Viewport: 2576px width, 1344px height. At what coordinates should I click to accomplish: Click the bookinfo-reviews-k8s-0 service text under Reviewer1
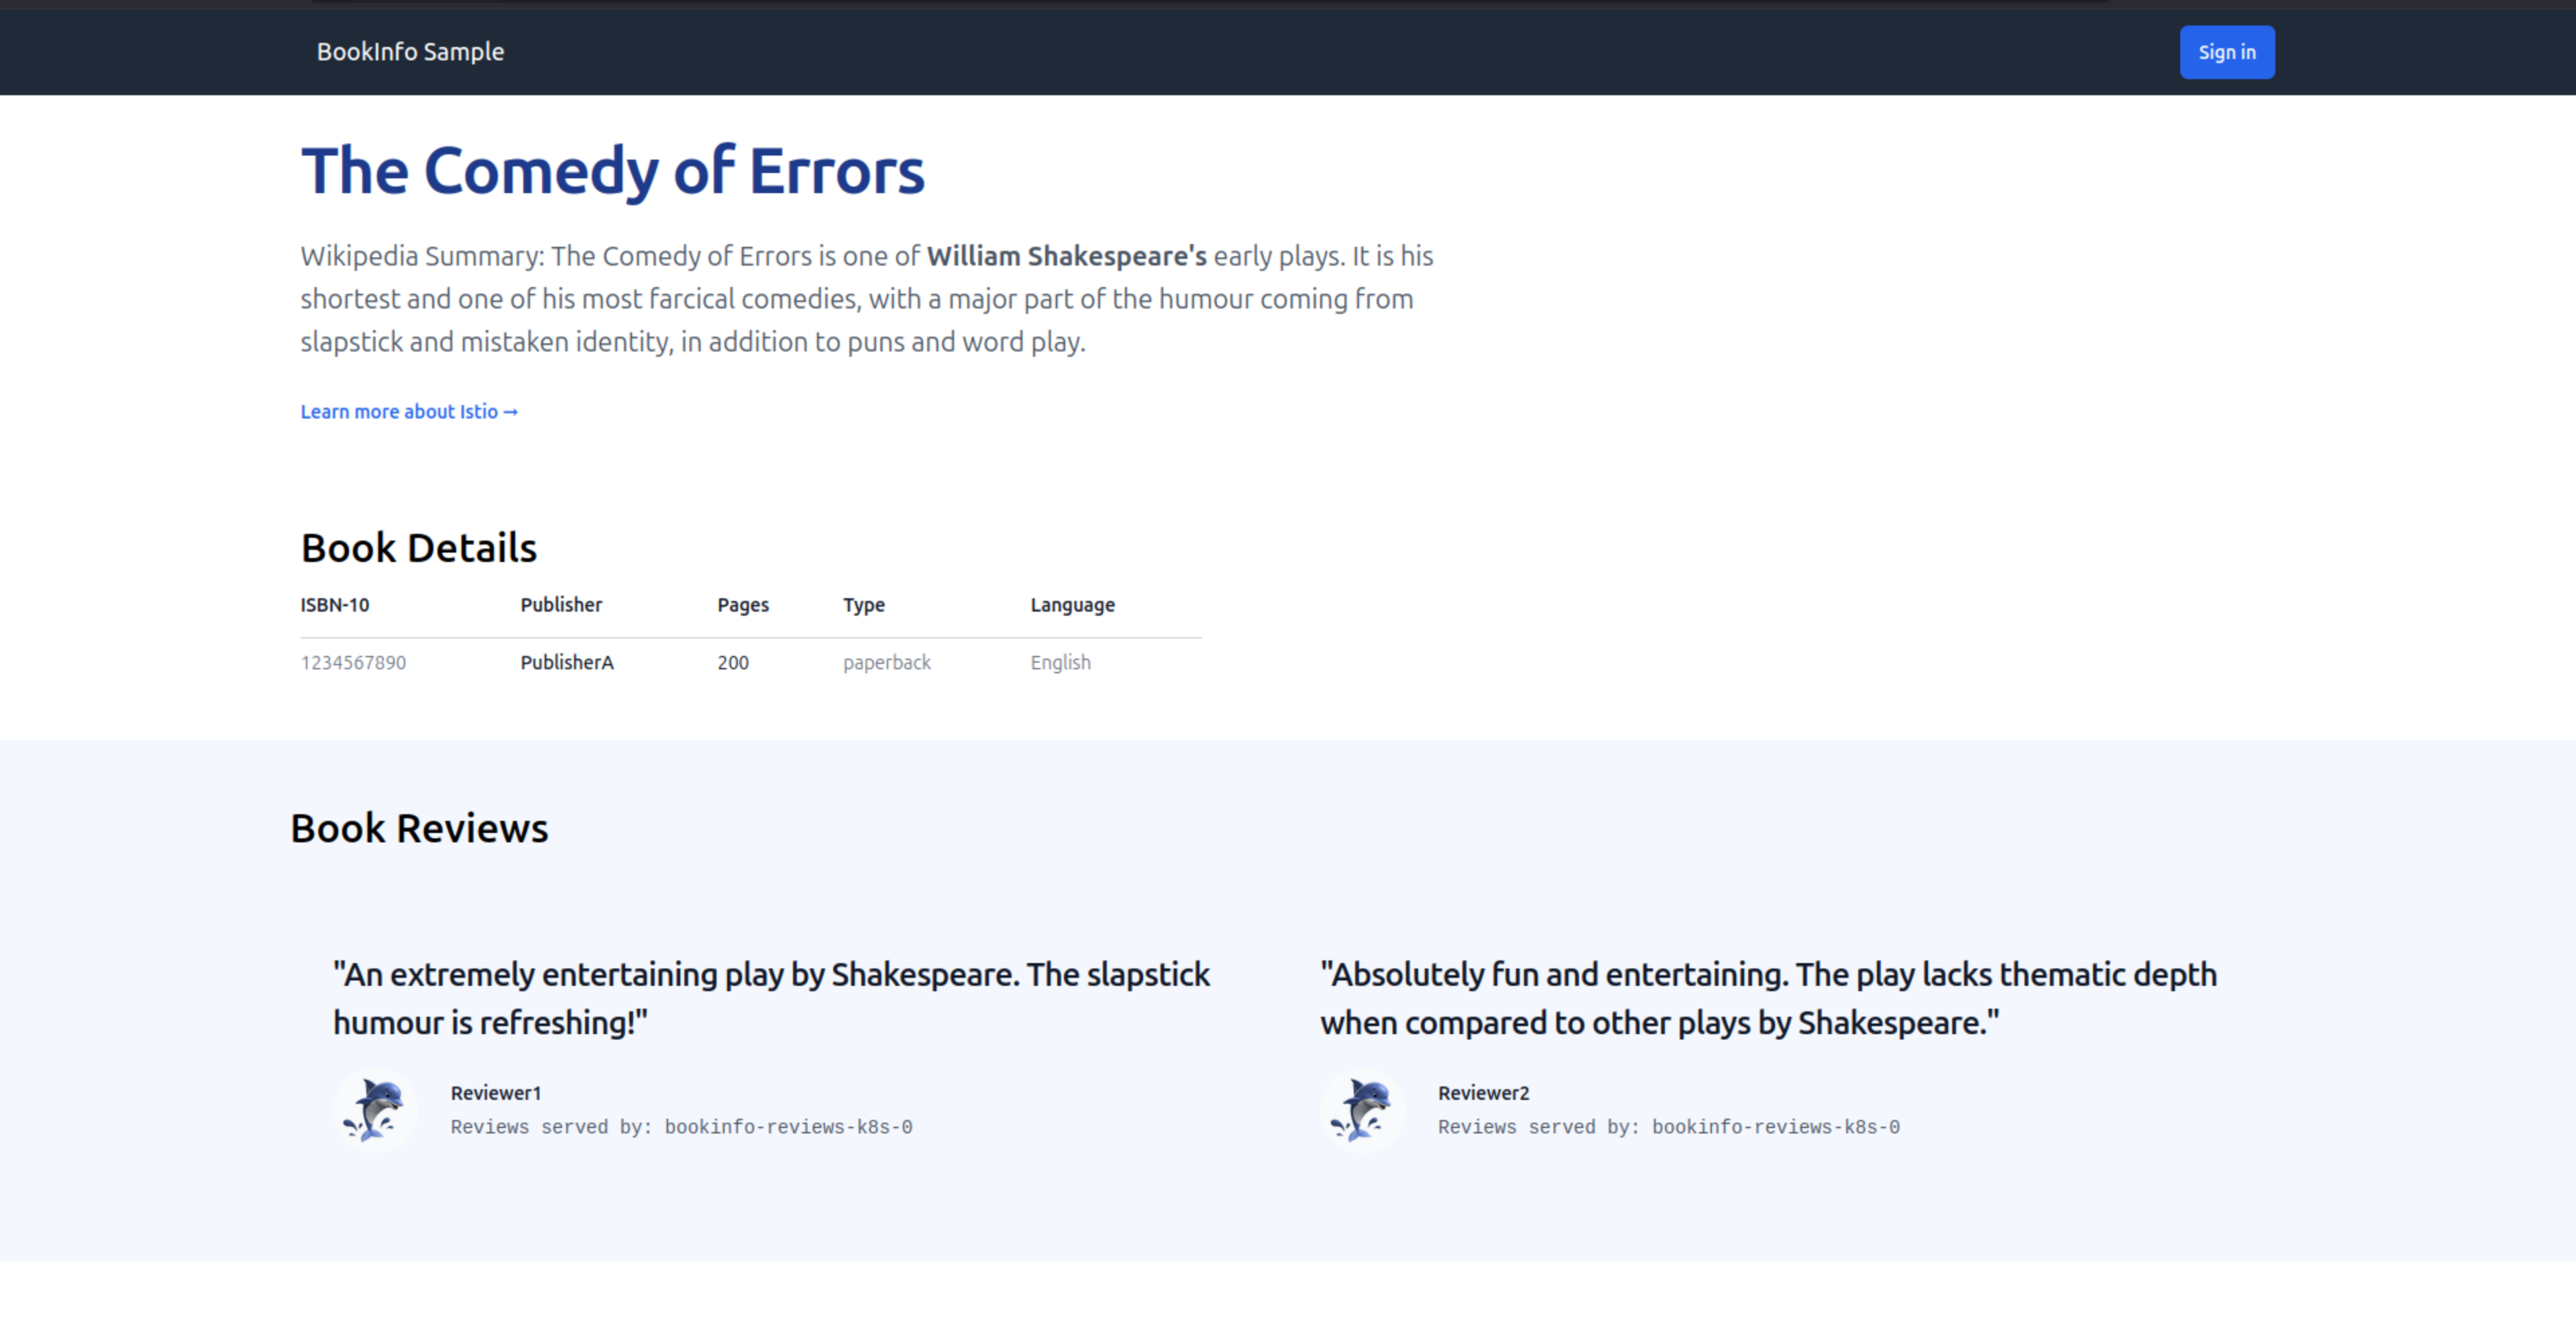(x=682, y=1127)
